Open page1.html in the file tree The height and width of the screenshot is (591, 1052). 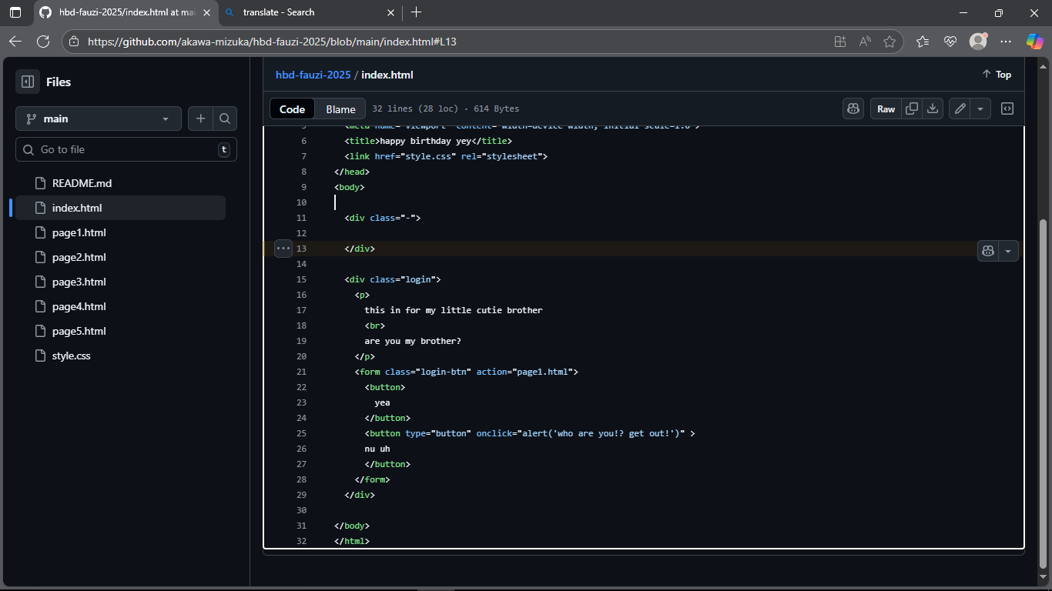tap(79, 232)
